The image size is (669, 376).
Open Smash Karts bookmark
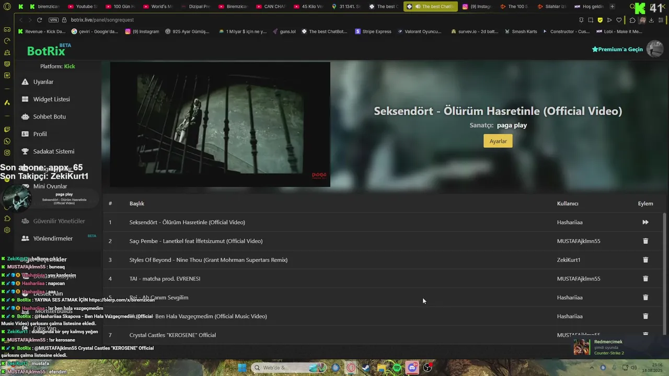[x=521, y=31]
